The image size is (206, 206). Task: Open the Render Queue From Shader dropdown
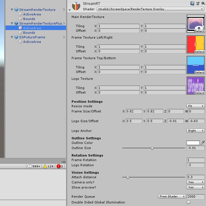click(172, 196)
